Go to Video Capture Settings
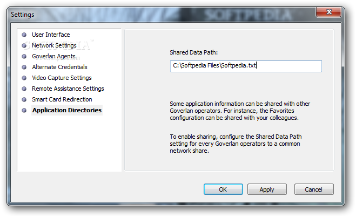The width and height of the screenshot is (356, 217). (62, 78)
